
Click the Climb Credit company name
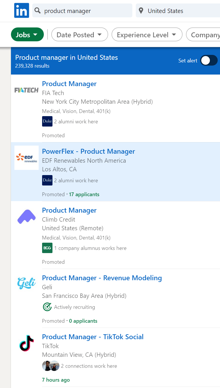pyautogui.click(x=59, y=220)
